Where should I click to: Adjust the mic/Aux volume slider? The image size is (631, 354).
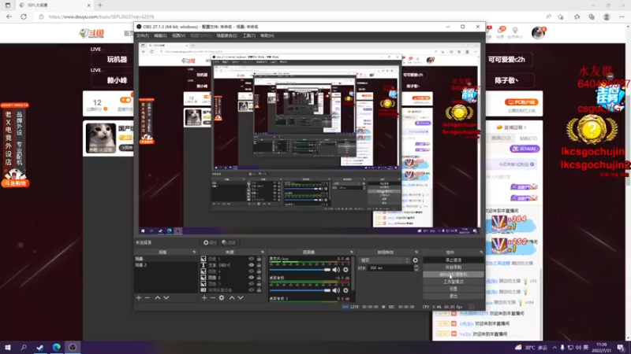click(x=300, y=270)
